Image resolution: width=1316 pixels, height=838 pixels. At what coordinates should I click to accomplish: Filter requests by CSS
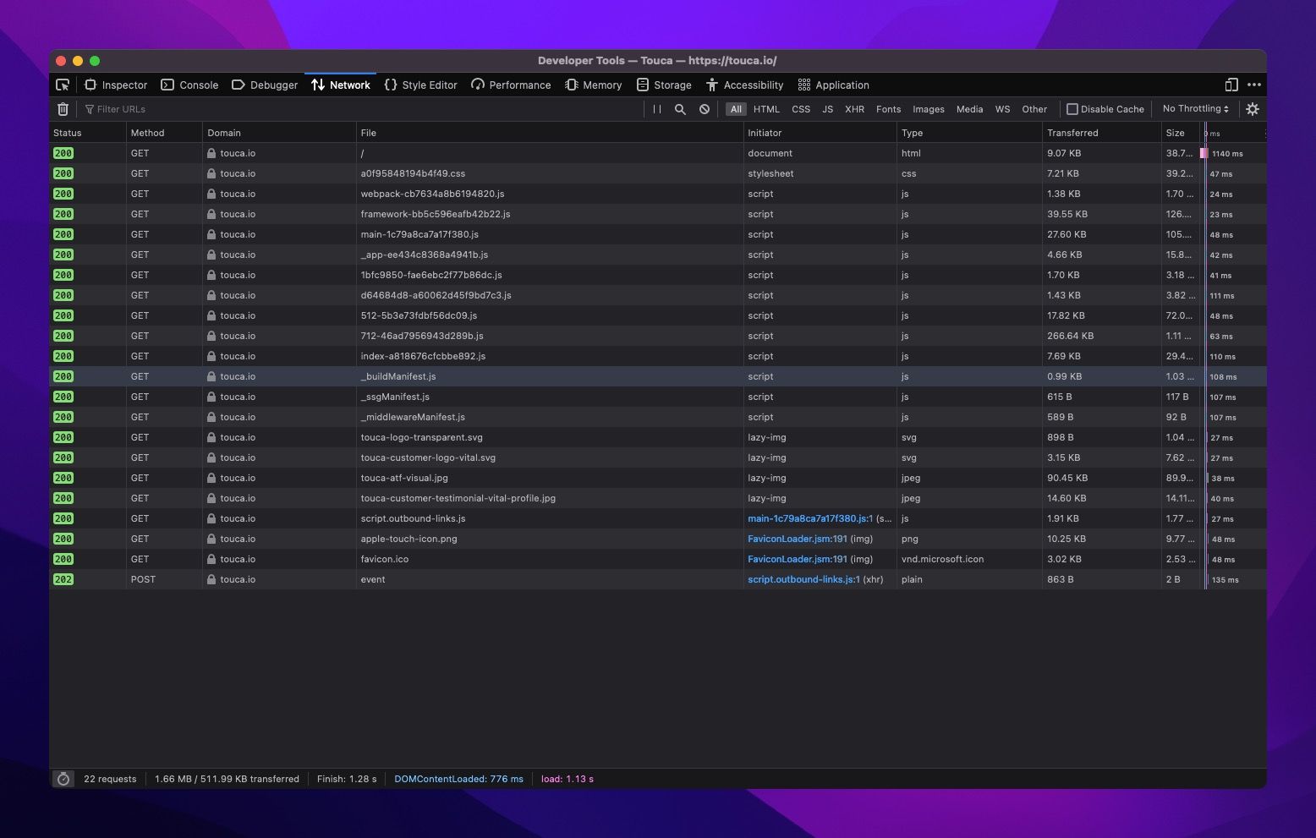tap(801, 109)
